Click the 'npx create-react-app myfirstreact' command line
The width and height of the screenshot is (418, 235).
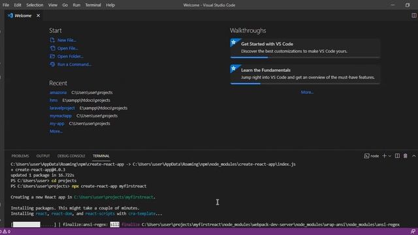109,186
